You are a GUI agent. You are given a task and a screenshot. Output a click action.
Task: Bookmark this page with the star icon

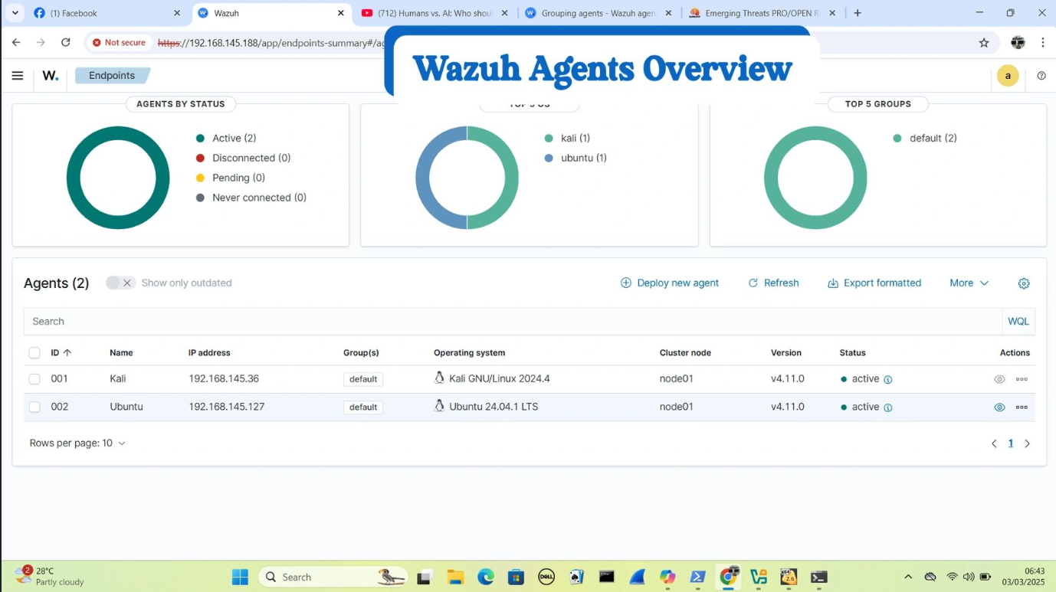pos(984,43)
